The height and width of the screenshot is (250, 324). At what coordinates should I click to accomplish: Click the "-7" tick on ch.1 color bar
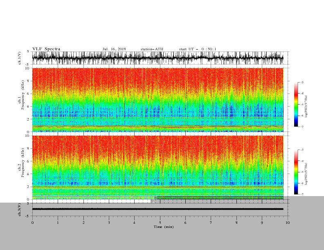tap(302, 127)
